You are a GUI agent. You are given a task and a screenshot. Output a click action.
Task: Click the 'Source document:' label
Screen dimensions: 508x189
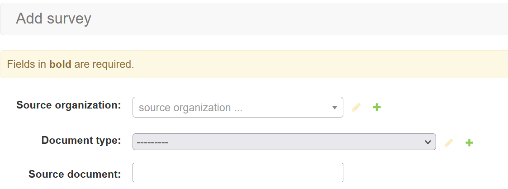[75, 174]
